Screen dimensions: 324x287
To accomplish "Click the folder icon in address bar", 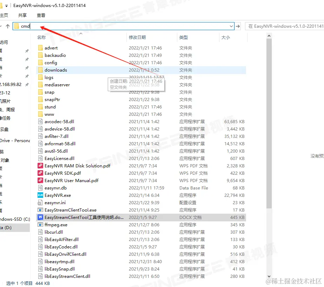I will [x=17, y=26].
